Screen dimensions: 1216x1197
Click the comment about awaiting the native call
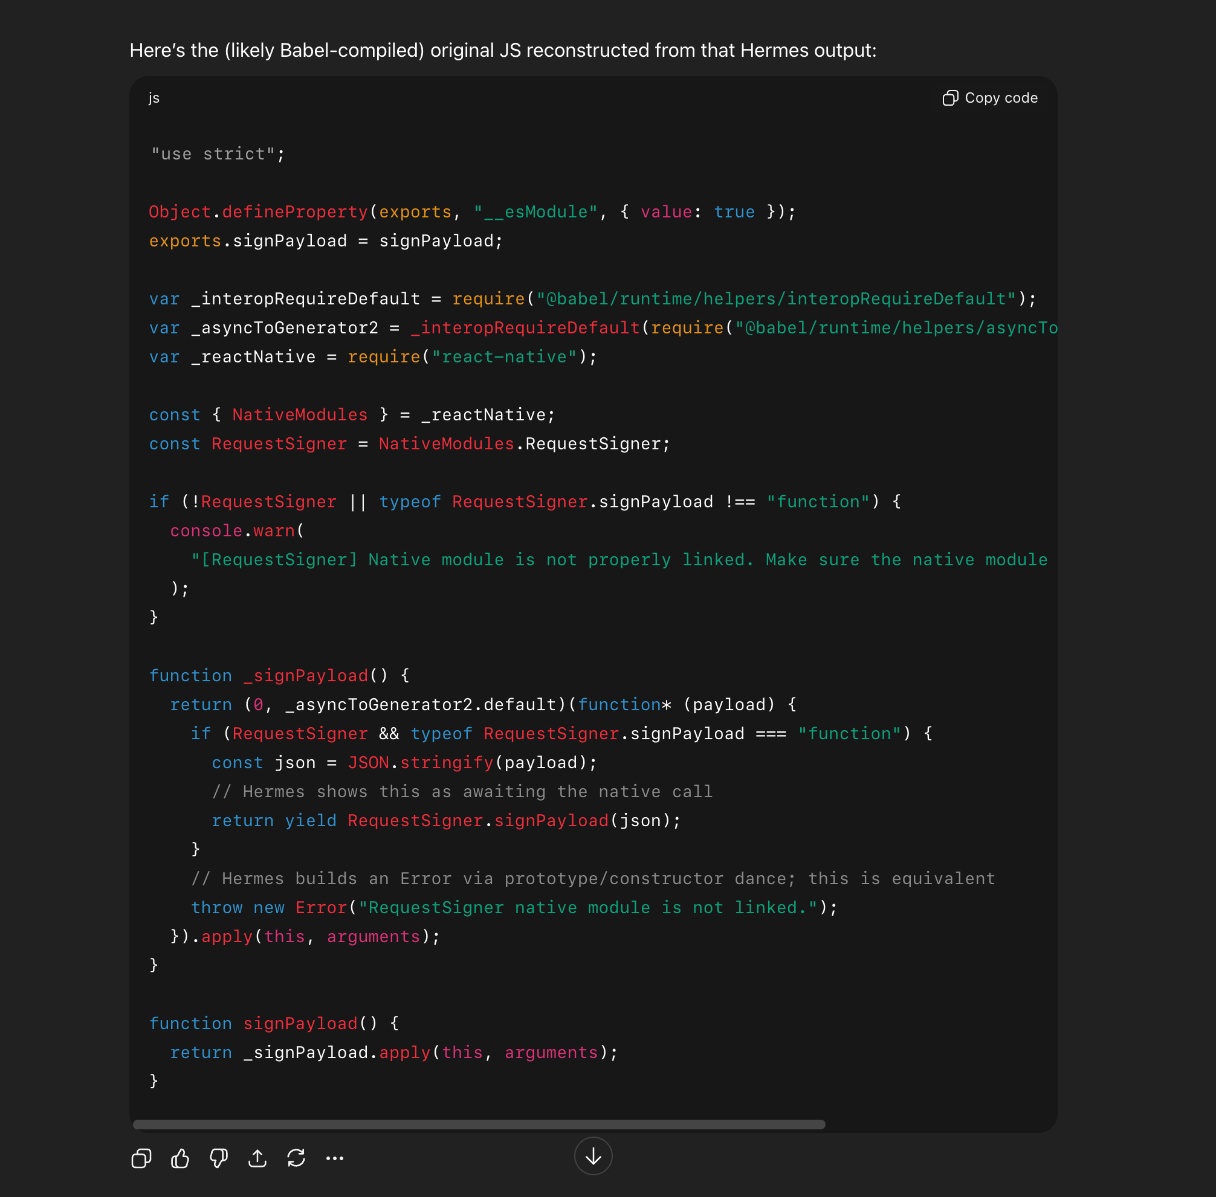pyautogui.click(x=462, y=791)
